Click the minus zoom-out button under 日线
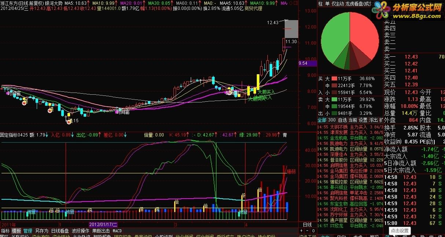Image resolution: width=445 pixels, height=237 pixels. [x=307, y=231]
